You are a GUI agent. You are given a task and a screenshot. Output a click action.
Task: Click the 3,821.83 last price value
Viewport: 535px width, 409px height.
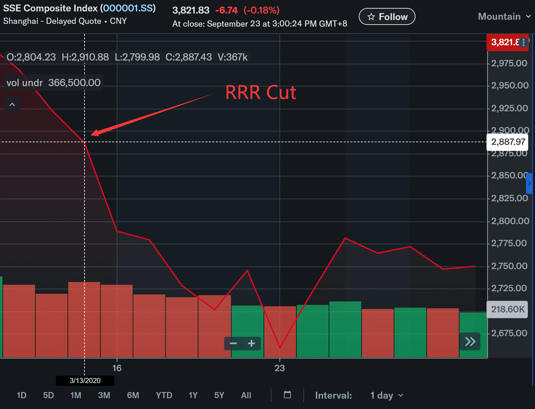(191, 10)
